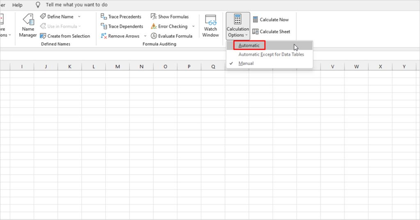
Task: Click the Error Checking warning icon
Action: (x=153, y=26)
